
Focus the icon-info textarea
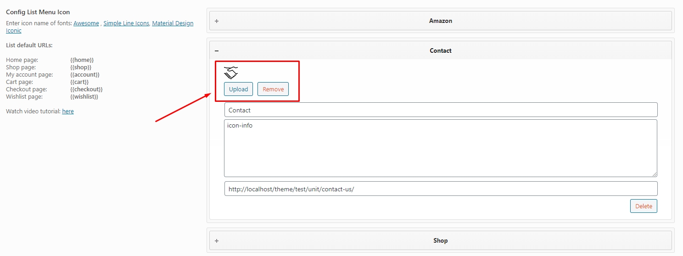[440, 148]
